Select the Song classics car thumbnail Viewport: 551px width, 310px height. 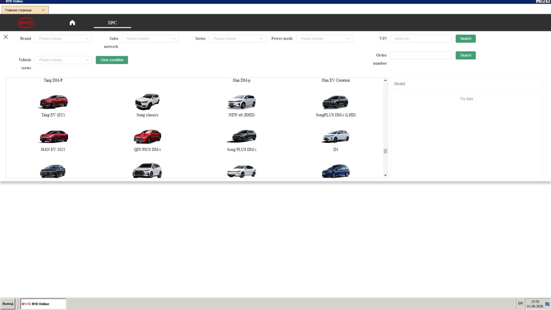coord(147,101)
